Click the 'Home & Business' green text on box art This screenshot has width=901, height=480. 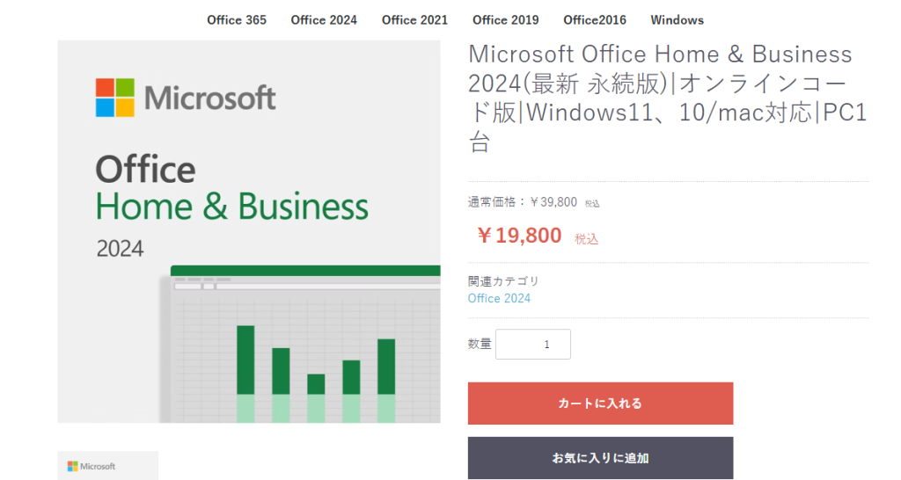(x=232, y=207)
